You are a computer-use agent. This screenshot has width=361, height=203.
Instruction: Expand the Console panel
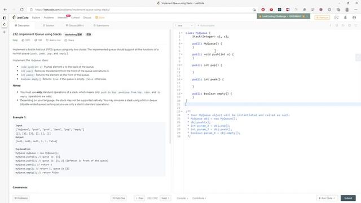pyautogui.click(x=182, y=198)
